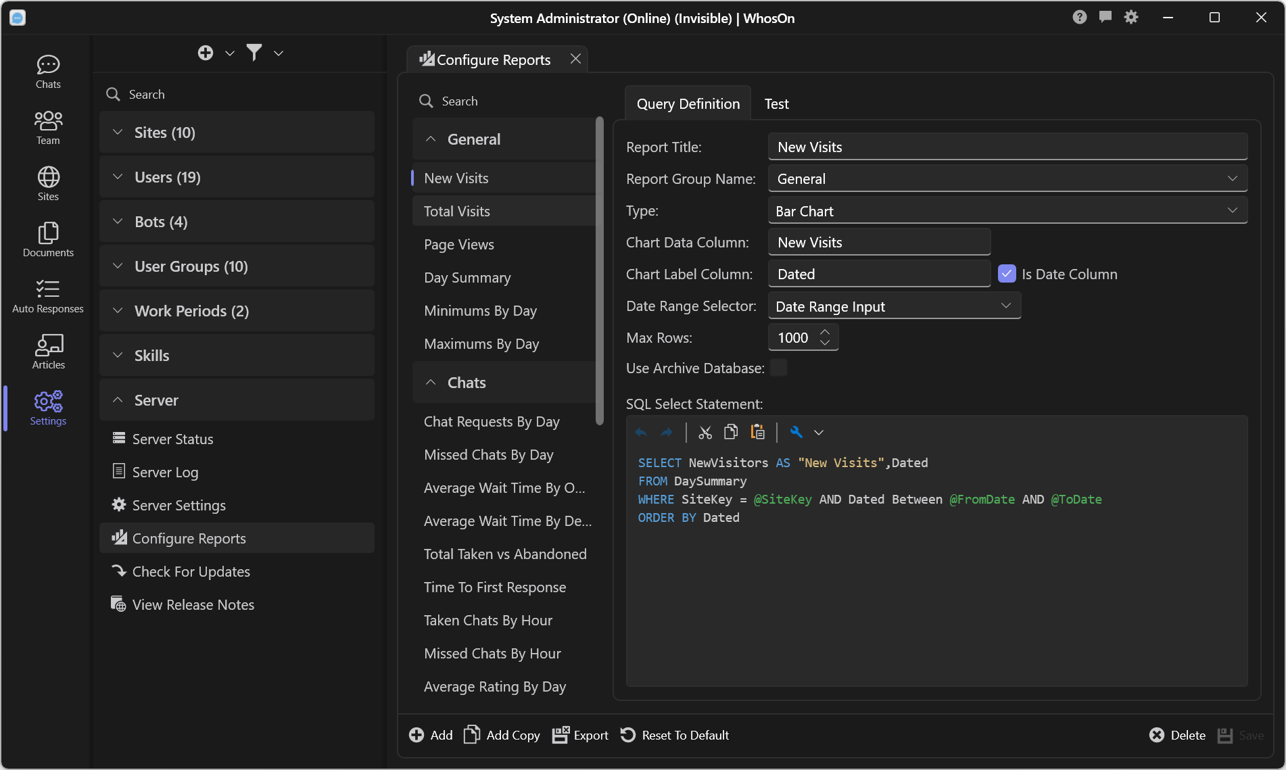Open the add button dropdown arrow
Viewport: 1286px width, 770px height.
coord(230,53)
